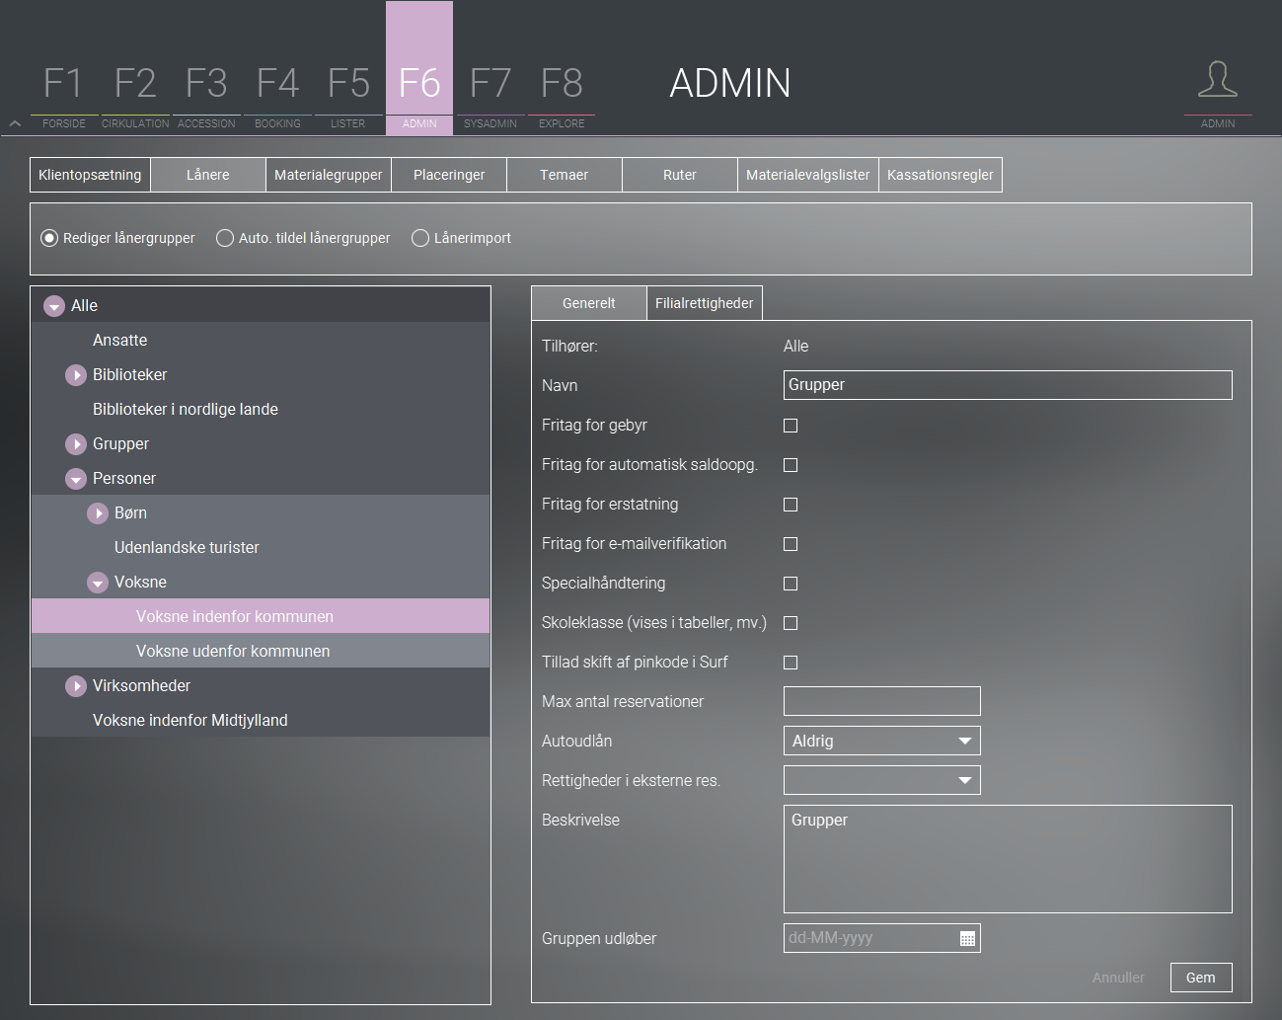This screenshot has width=1282, height=1020.
Task: Enable Fritag for gebyr checkbox
Action: pos(791,426)
